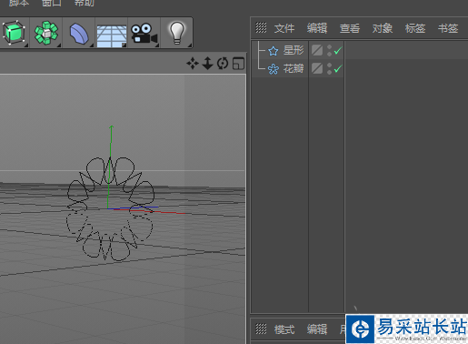Open the Array generator tool
The image size is (468, 344).
(x=46, y=33)
